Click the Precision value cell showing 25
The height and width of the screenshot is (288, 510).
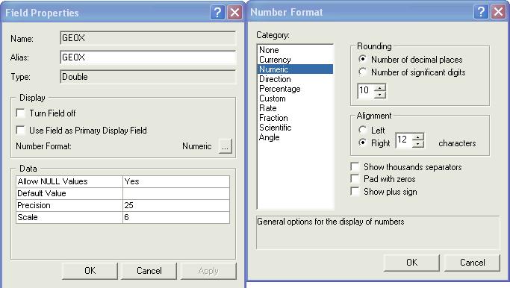(x=176, y=205)
